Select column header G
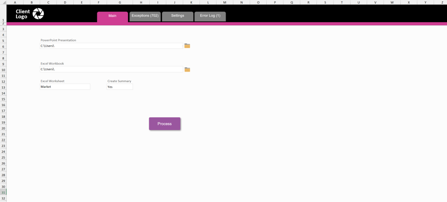The image size is (447, 202). (120, 2)
